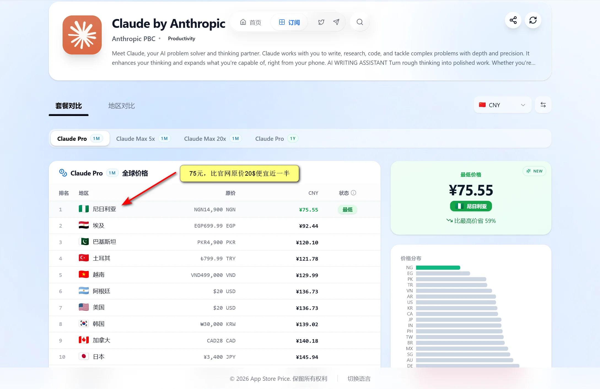Screen dimensions: 600x389
Task: Select the Claude Pro 1Y plan tab
Action: point(277,139)
